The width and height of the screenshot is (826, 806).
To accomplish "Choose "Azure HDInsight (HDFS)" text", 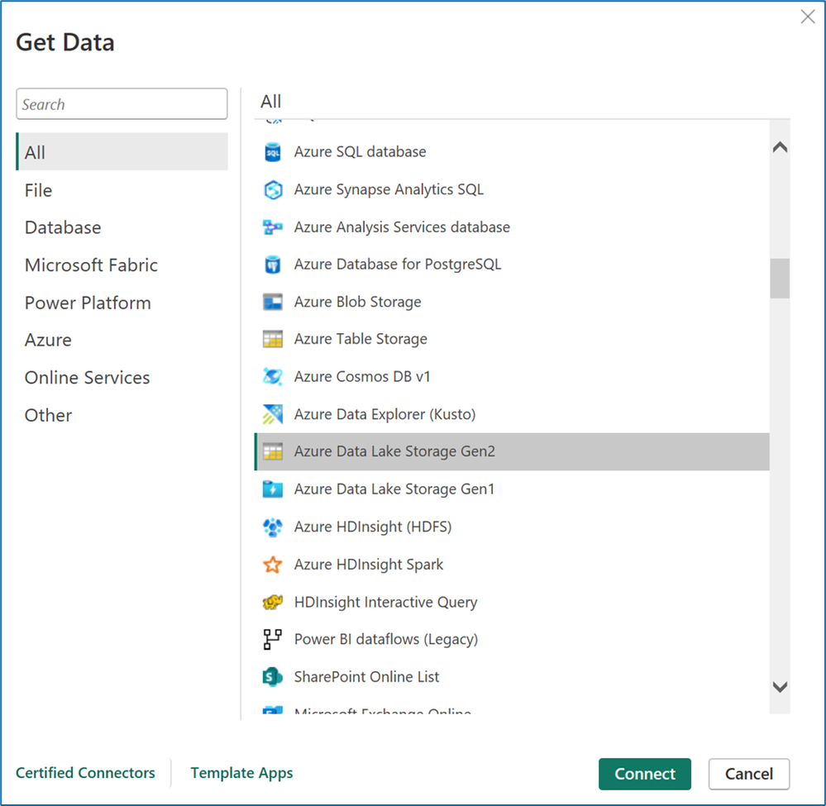I will (x=373, y=527).
